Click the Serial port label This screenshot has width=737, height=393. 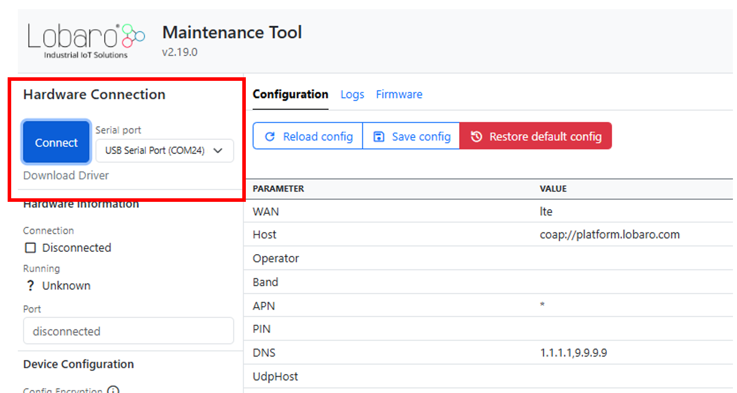[118, 130]
